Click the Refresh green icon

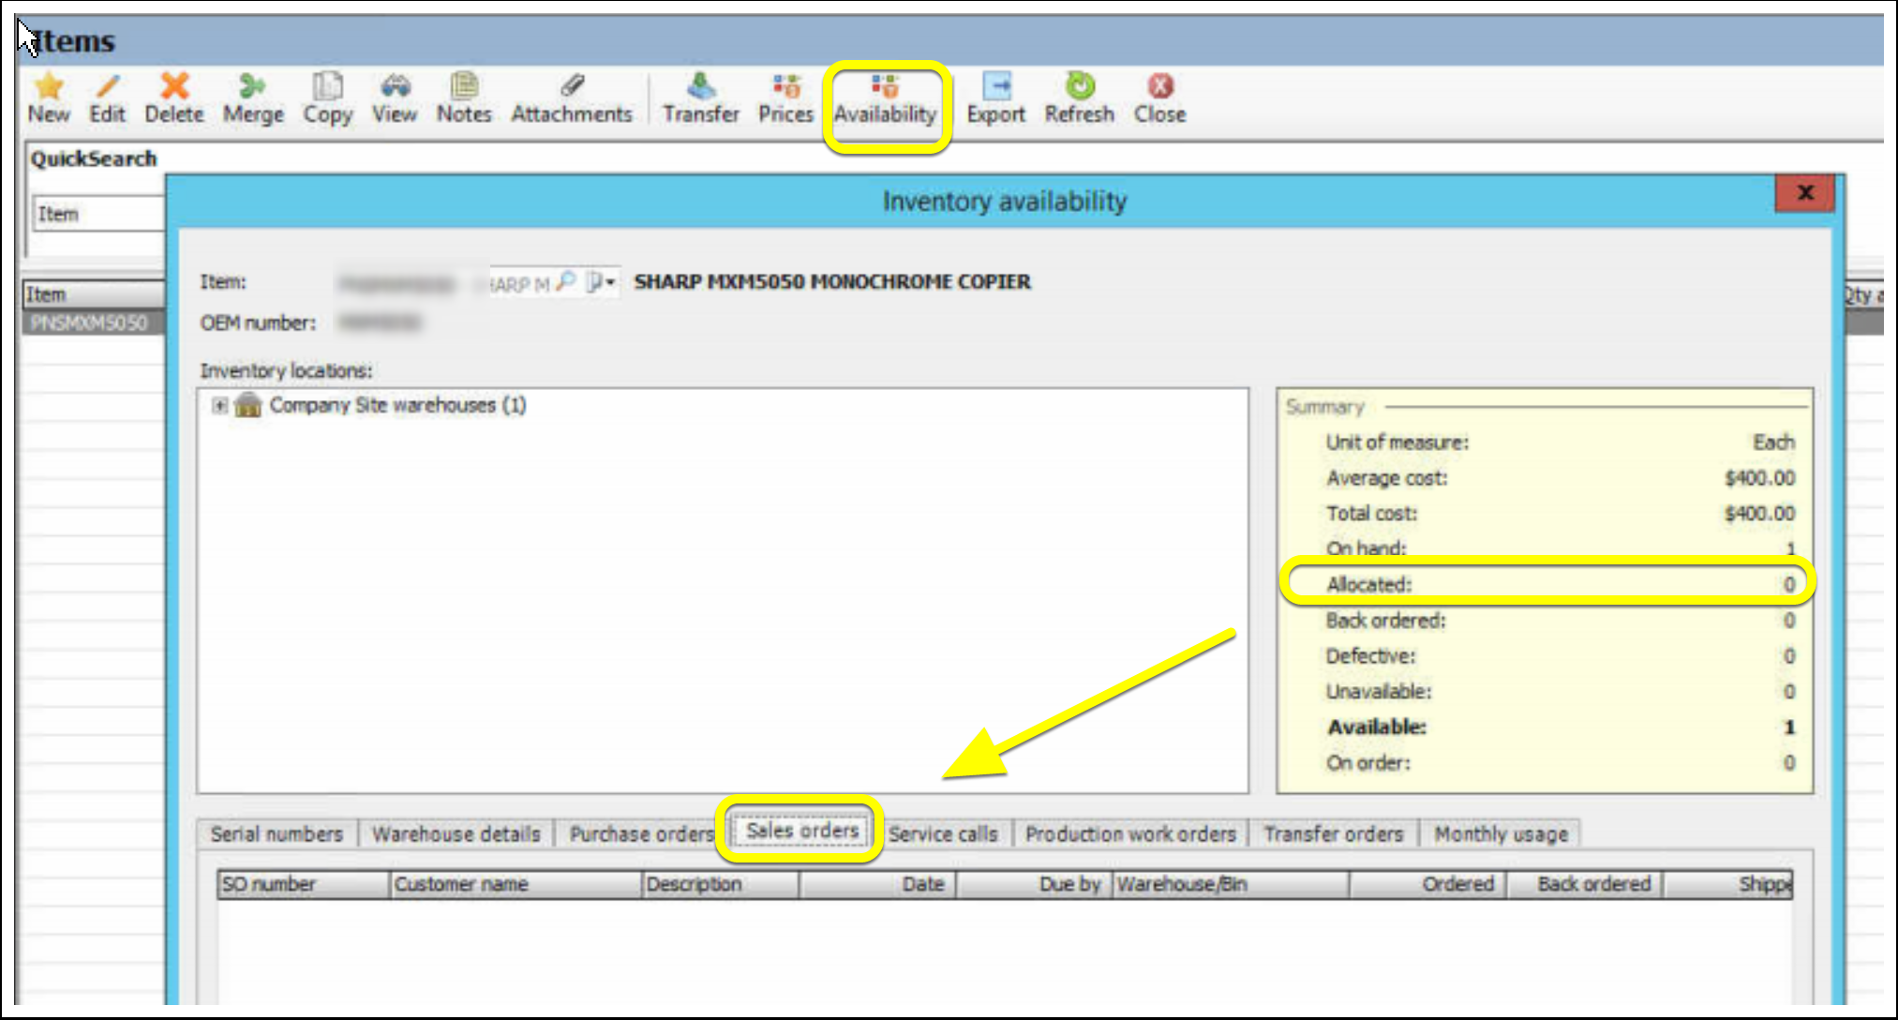pos(1080,86)
